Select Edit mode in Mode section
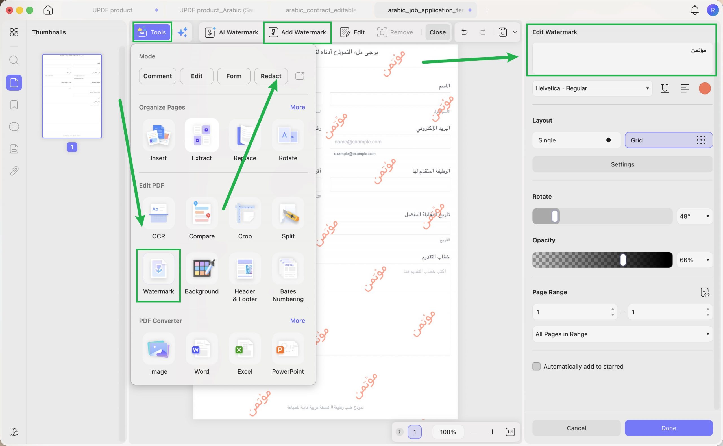The image size is (723, 446). tap(197, 76)
